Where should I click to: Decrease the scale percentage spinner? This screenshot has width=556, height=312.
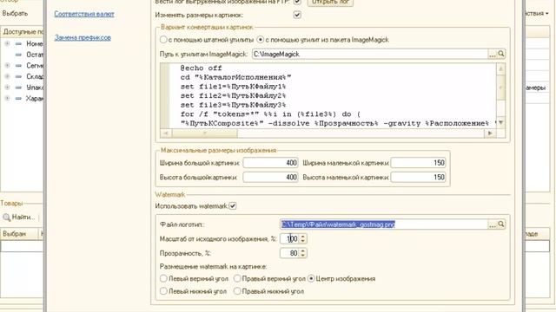[303, 241]
